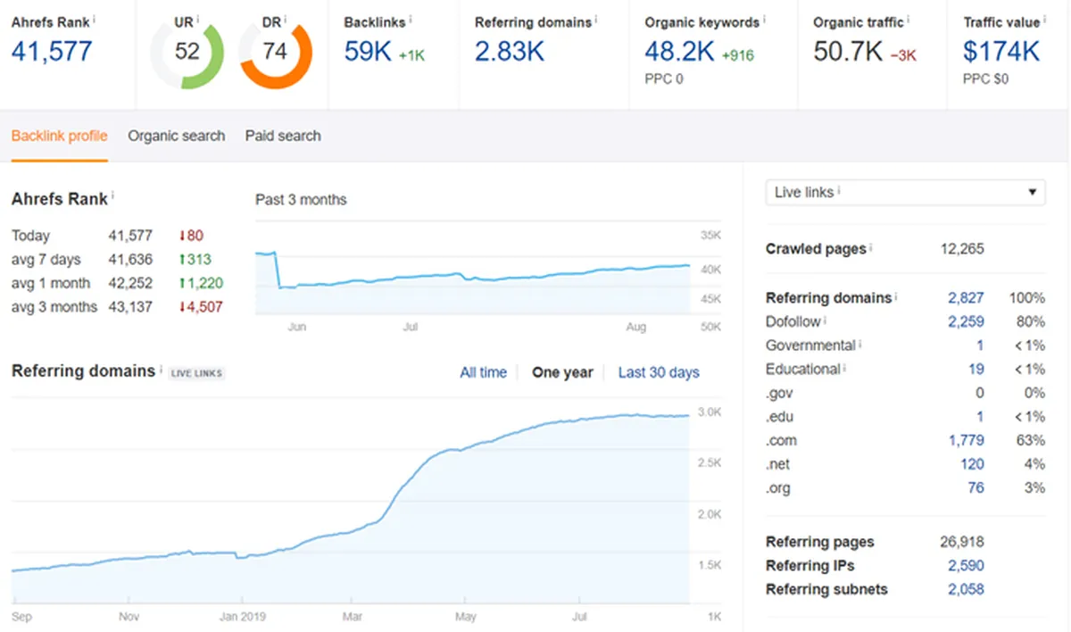
Task: Select All time range for referring domains
Action: (483, 372)
